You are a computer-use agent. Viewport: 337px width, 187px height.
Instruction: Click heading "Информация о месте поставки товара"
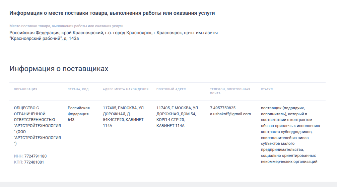click(x=112, y=13)
